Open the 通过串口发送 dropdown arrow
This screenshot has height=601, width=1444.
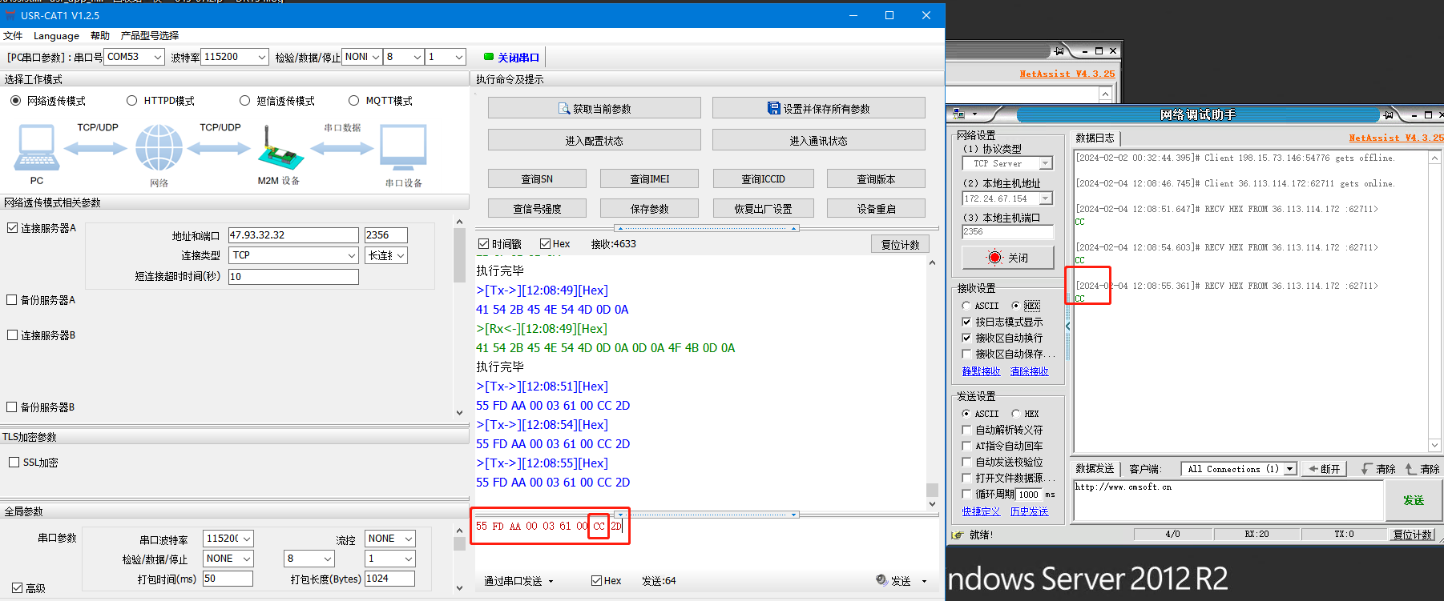[x=551, y=582]
